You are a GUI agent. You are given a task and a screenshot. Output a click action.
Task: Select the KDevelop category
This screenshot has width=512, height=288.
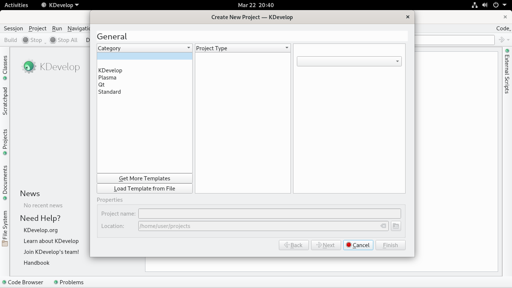point(145,70)
